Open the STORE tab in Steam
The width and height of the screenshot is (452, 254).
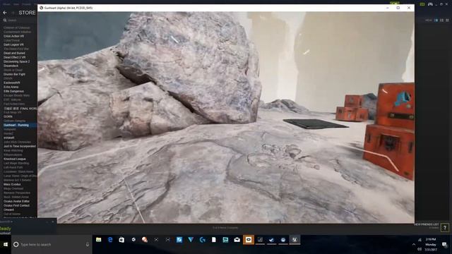click(x=27, y=13)
